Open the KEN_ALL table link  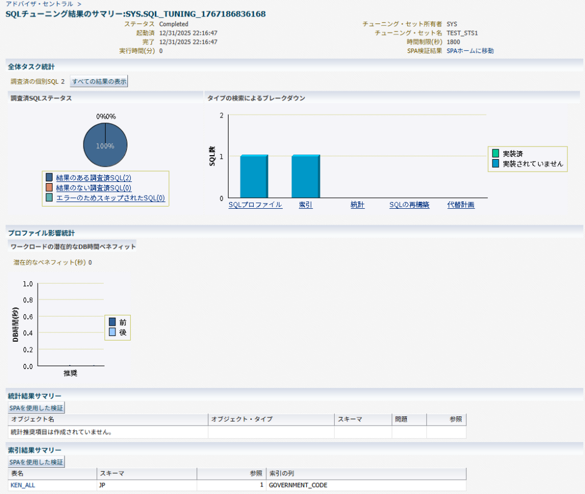[23, 485]
